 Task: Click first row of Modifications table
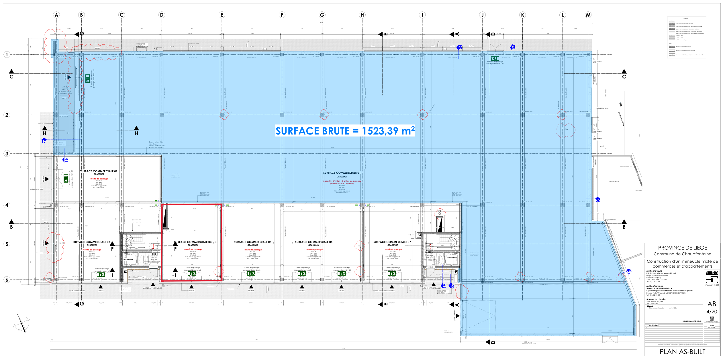(673, 327)
